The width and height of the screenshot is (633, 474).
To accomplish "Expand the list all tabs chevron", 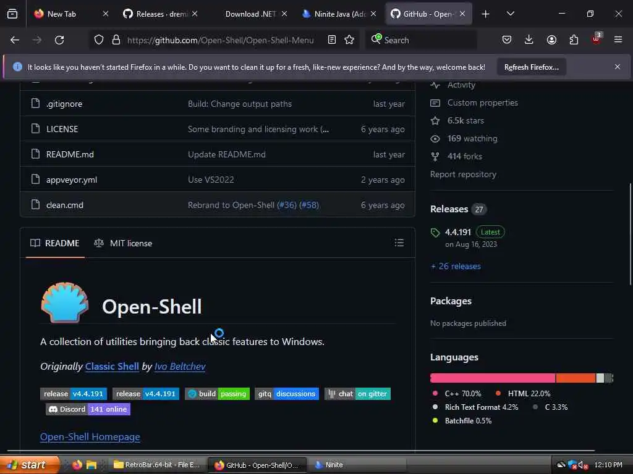I will [x=510, y=14].
